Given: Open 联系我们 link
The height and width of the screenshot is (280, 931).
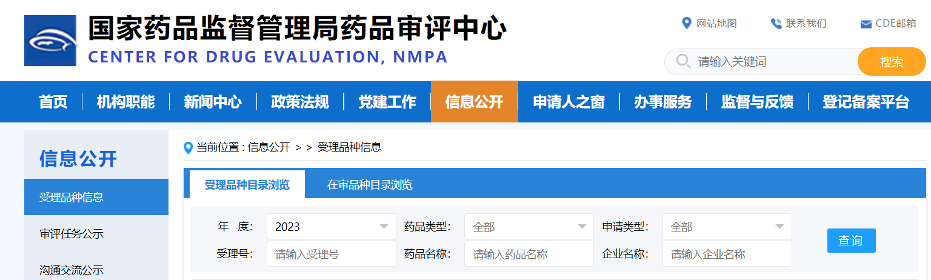Looking at the screenshot, I should (x=806, y=24).
